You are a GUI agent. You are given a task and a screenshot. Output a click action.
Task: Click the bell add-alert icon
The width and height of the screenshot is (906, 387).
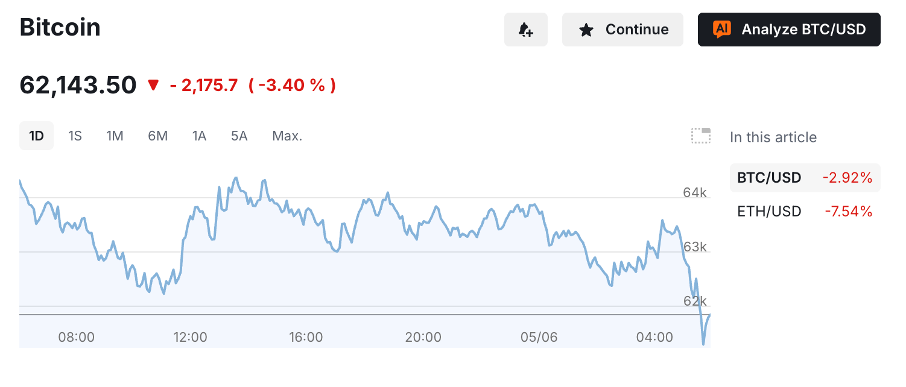pyautogui.click(x=525, y=30)
